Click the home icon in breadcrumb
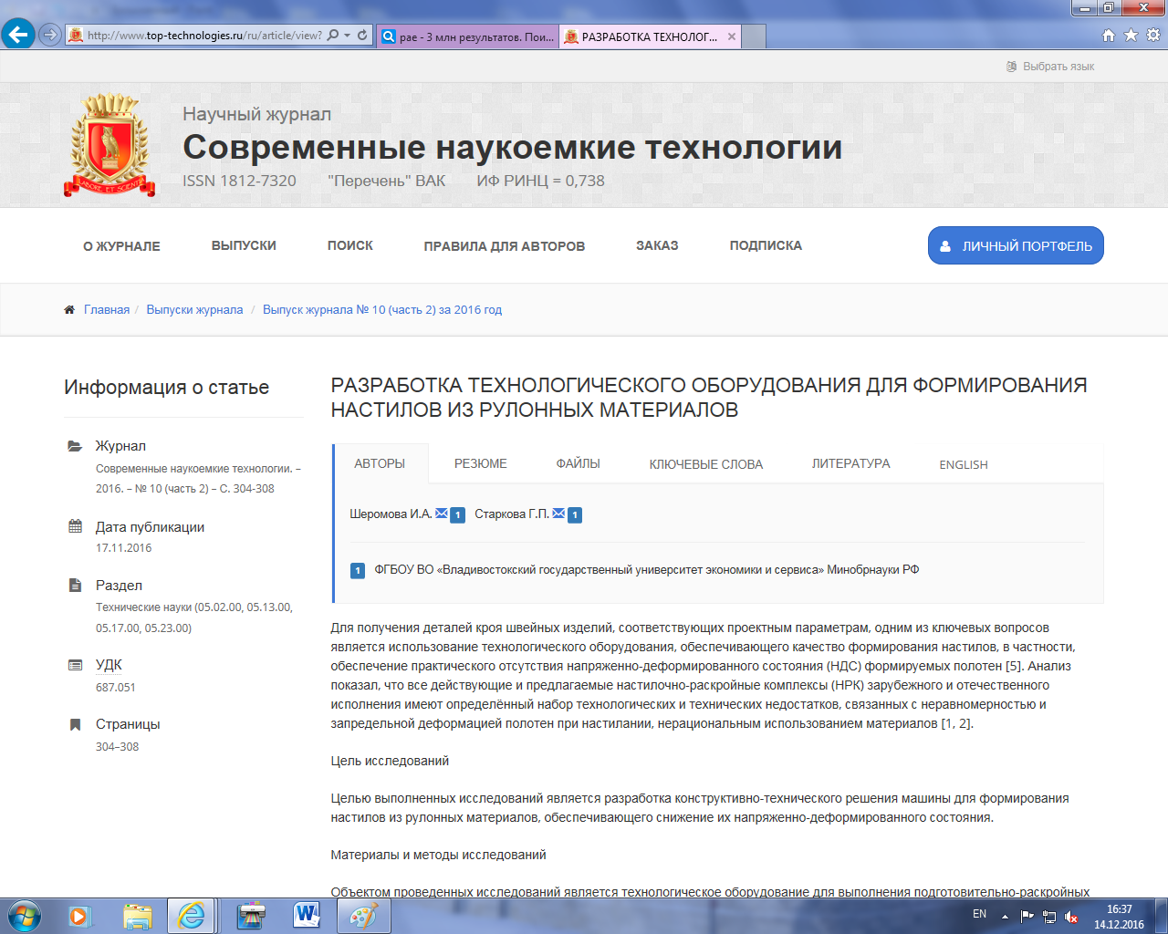This screenshot has width=1168, height=934. click(69, 310)
